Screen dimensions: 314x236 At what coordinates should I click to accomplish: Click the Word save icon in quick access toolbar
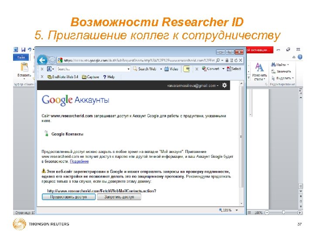click(24, 49)
